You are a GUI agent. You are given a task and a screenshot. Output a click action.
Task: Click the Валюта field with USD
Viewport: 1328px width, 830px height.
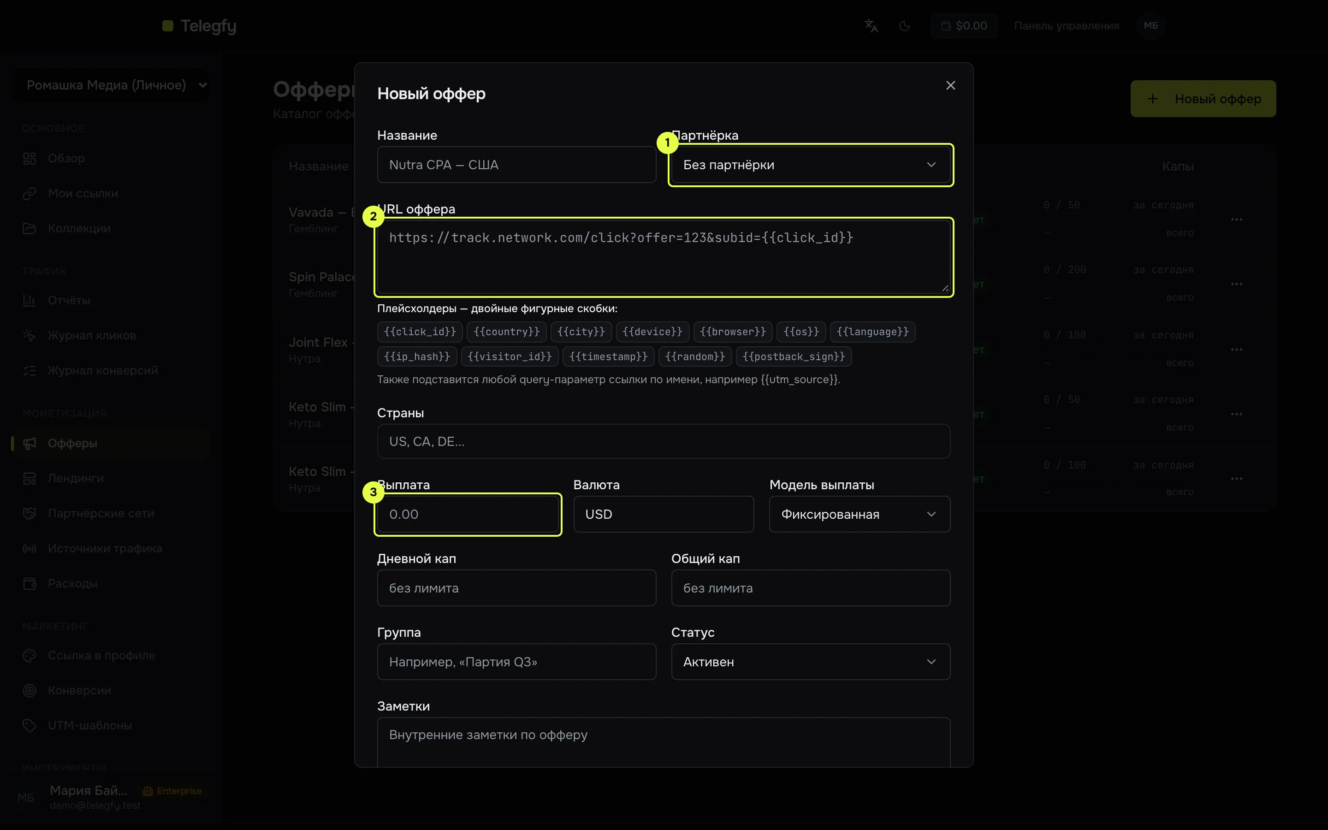664,514
